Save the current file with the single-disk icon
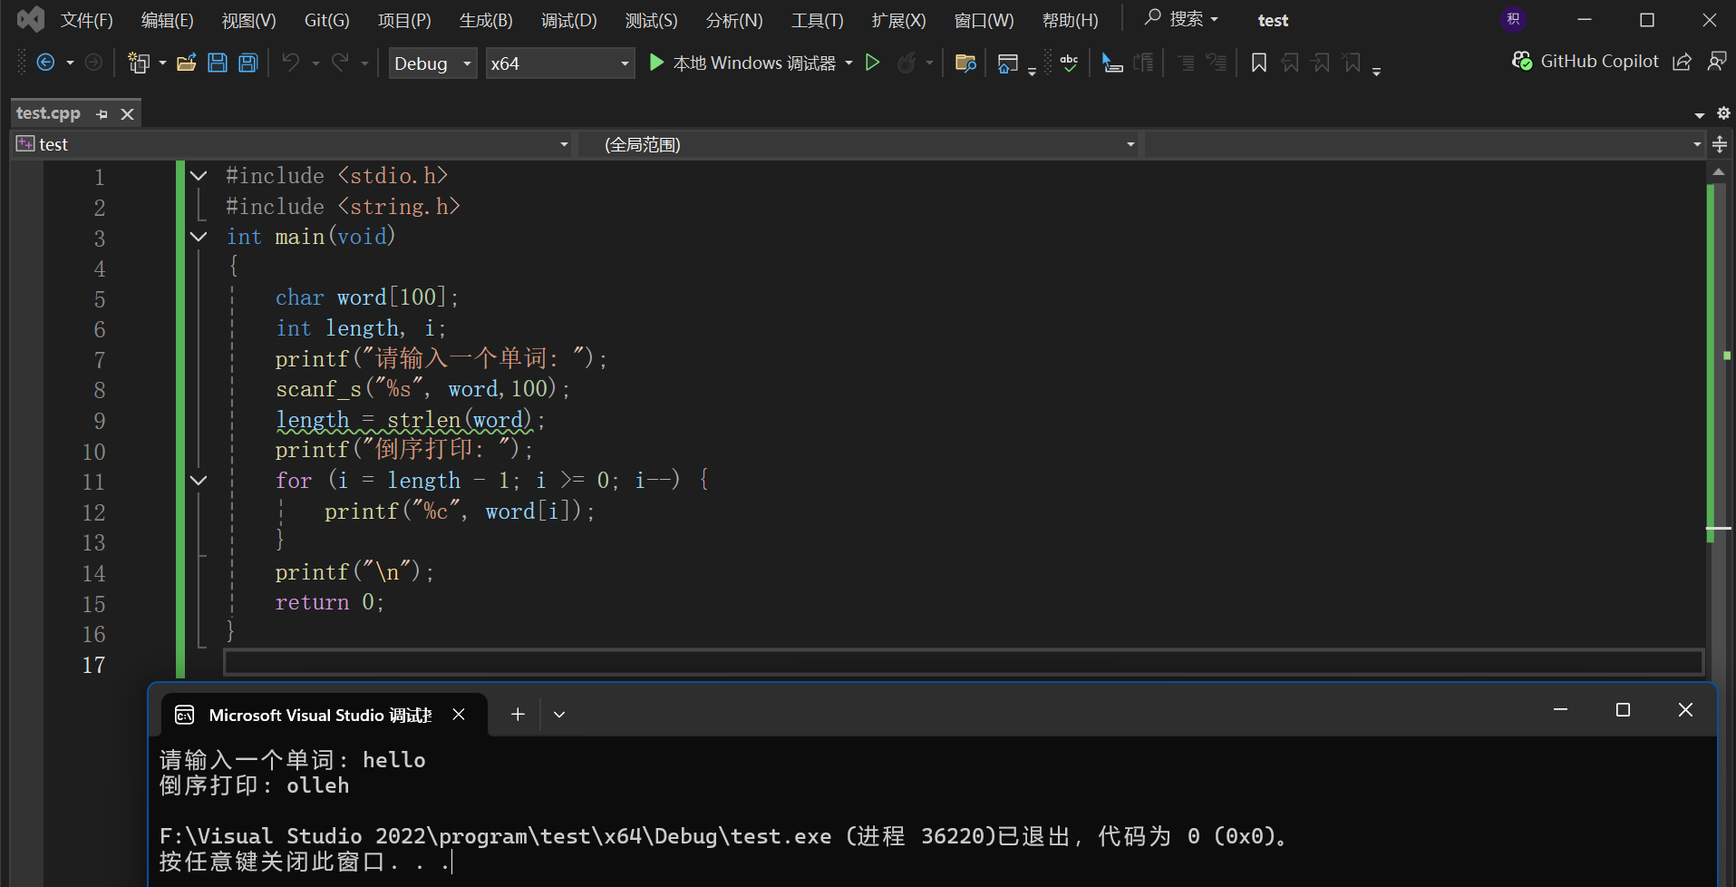 (218, 63)
